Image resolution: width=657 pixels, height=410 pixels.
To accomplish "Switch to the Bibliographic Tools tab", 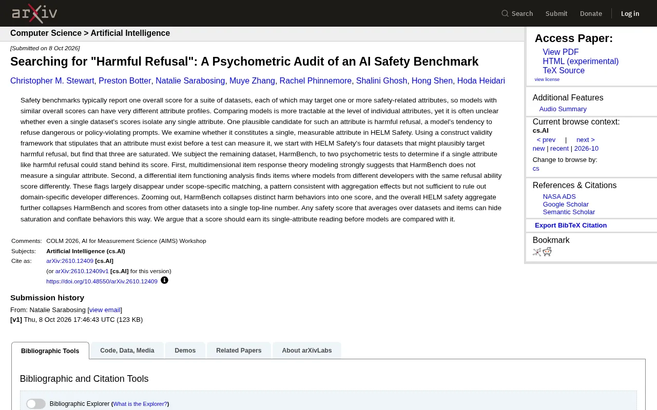I will [x=50, y=351].
